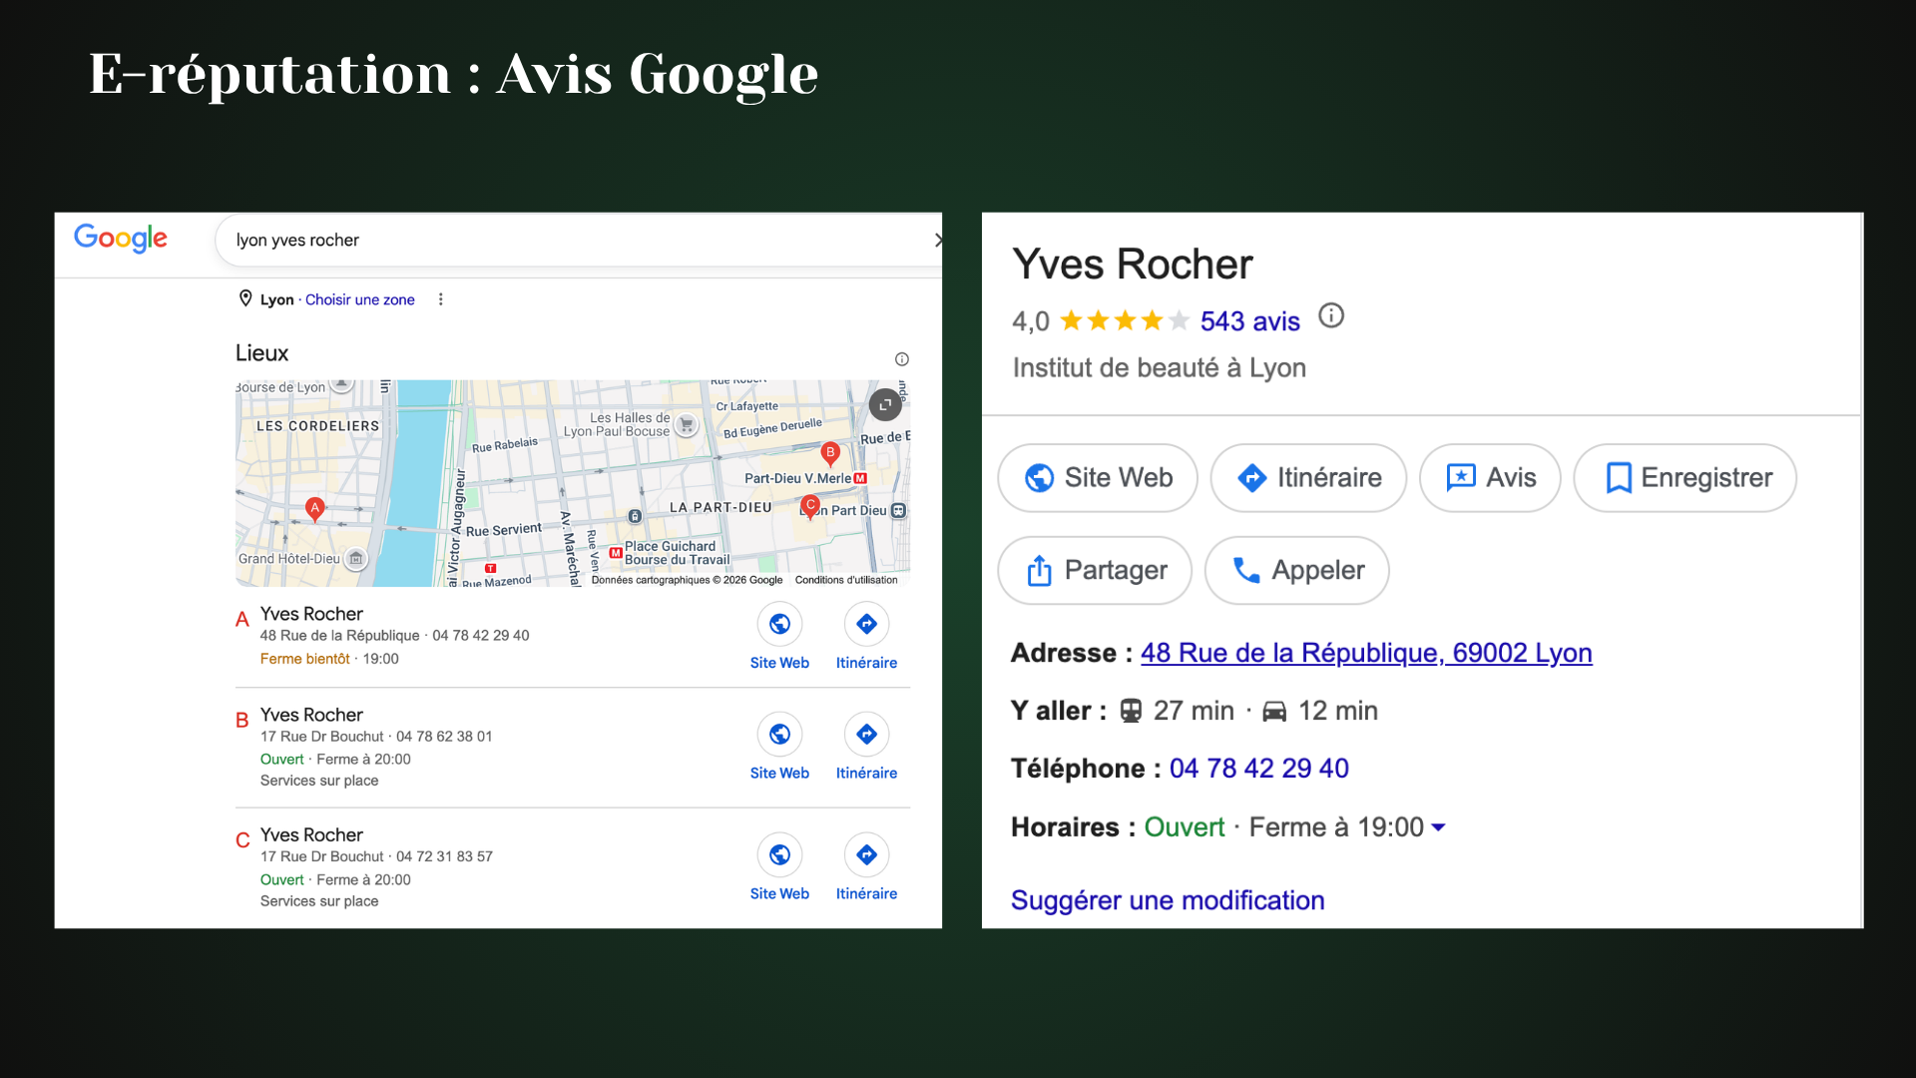This screenshot has height=1078, width=1916.
Task: Click the Avis button
Action: pyautogui.click(x=1490, y=478)
